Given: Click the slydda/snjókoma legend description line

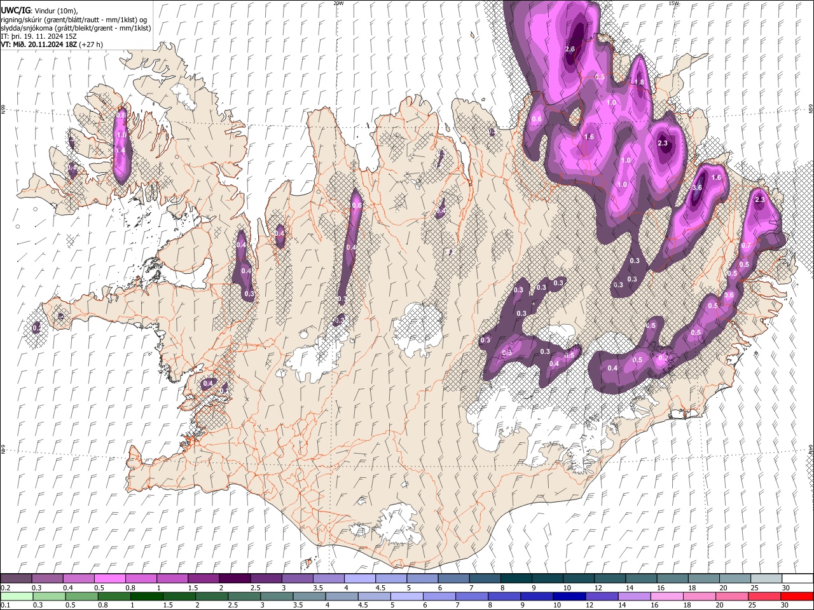Looking at the screenshot, I should tap(76, 28).
